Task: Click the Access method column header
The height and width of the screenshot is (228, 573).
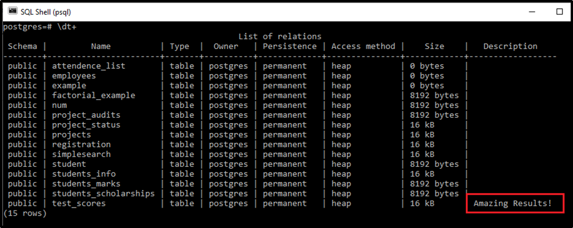Action: coord(363,47)
